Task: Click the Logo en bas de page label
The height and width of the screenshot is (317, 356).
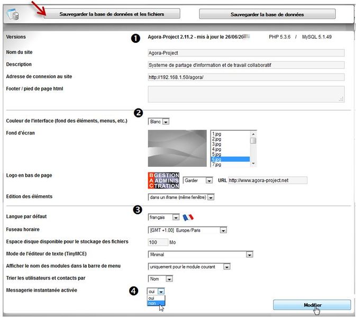Action: (29, 175)
